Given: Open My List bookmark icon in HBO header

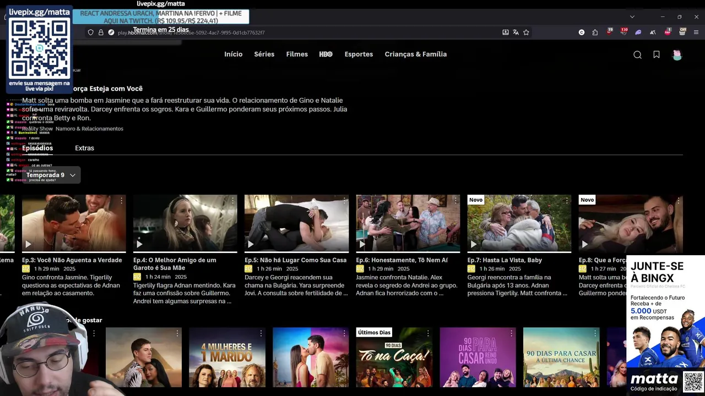Looking at the screenshot, I should (657, 54).
